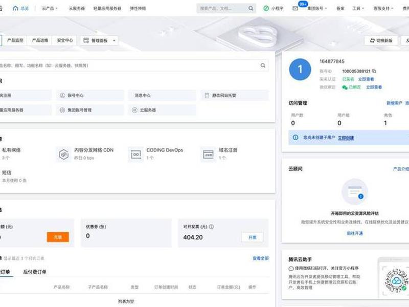Click the 集团账号管理 icon
This screenshot has width=409, height=307.
62,110
